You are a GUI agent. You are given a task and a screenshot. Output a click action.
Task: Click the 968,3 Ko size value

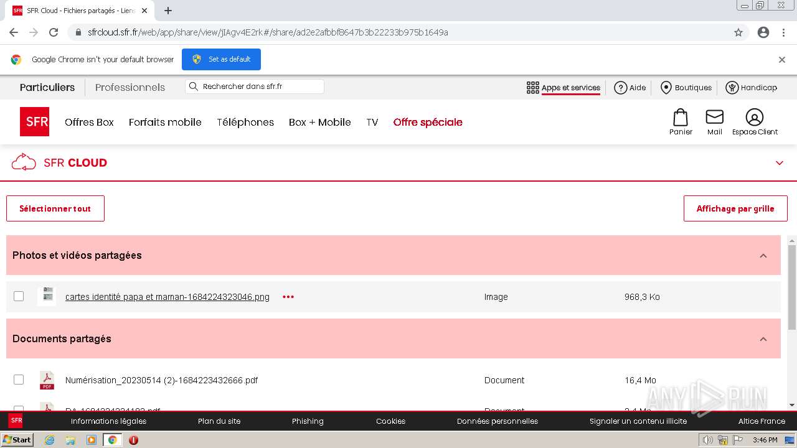[642, 297]
